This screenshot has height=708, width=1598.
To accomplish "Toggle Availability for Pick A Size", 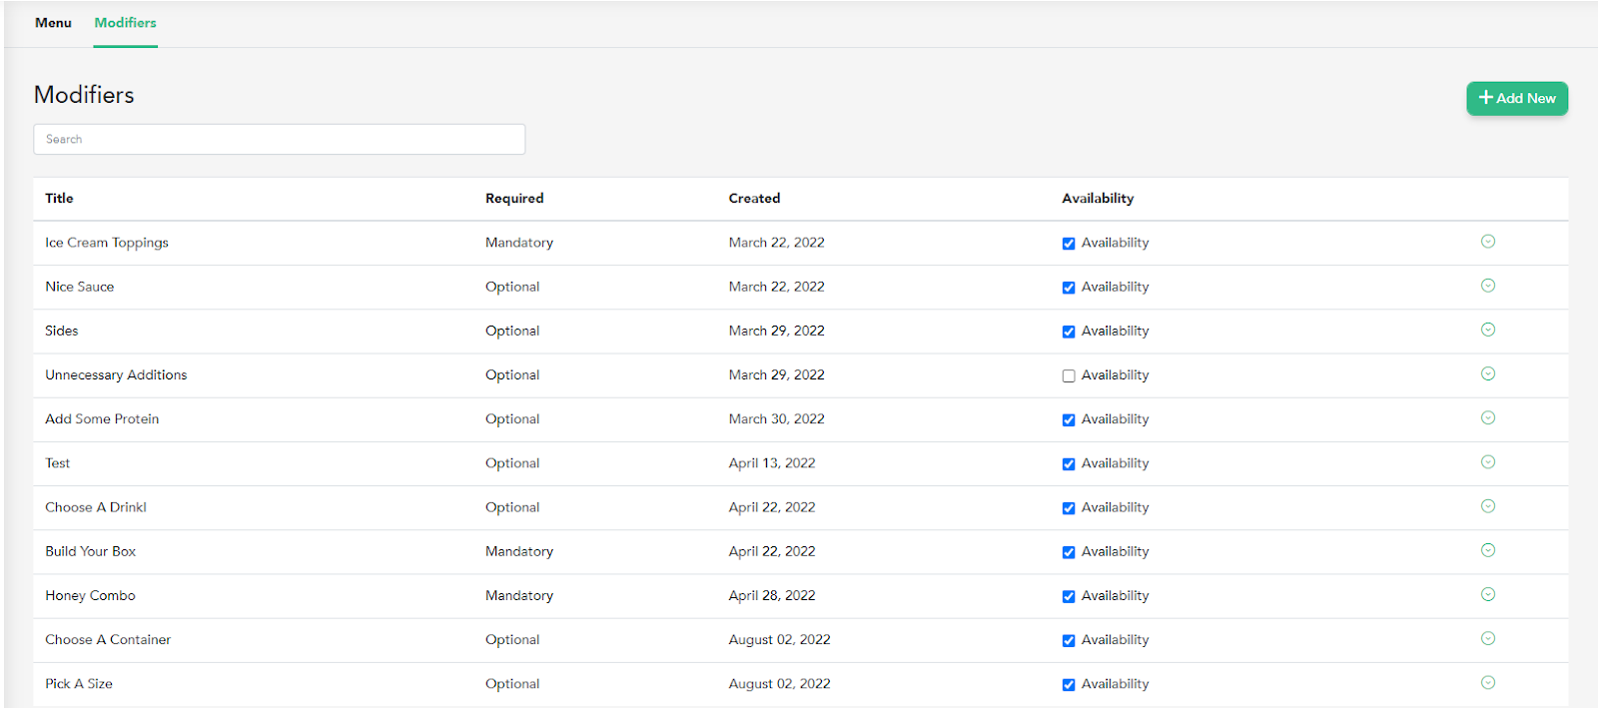I will pyautogui.click(x=1069, y=685).
